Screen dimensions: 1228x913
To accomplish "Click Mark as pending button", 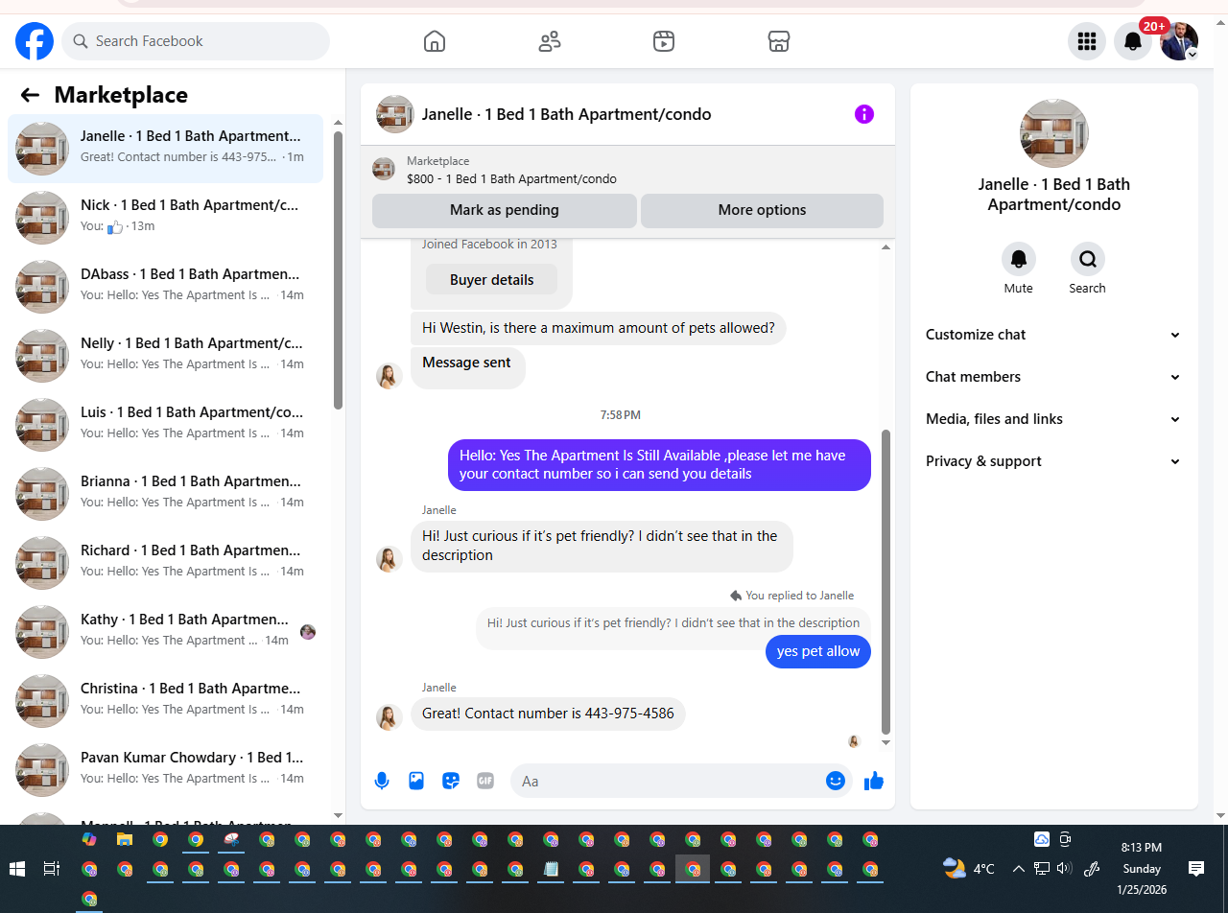I will (505, 210).
